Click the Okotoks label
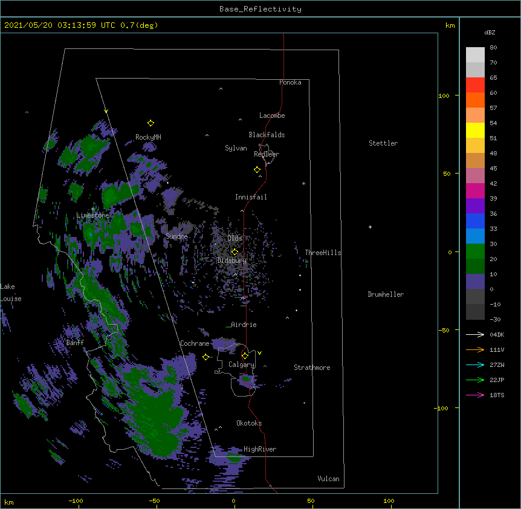 [249, 423]
